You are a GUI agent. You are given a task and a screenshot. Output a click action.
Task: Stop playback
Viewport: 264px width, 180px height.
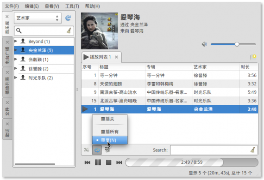pyautogui.click(x=108, y=162)
